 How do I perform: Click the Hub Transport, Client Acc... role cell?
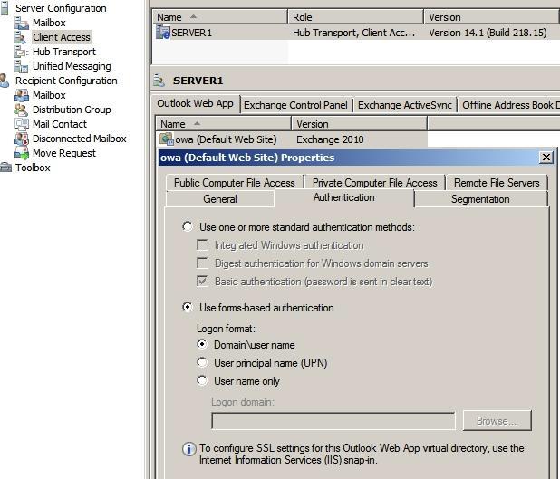pos(354,33)
